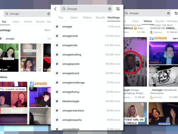Click magnifier icon in center search bar
This screenshot has width=178, height=134.
coord(64,9)
